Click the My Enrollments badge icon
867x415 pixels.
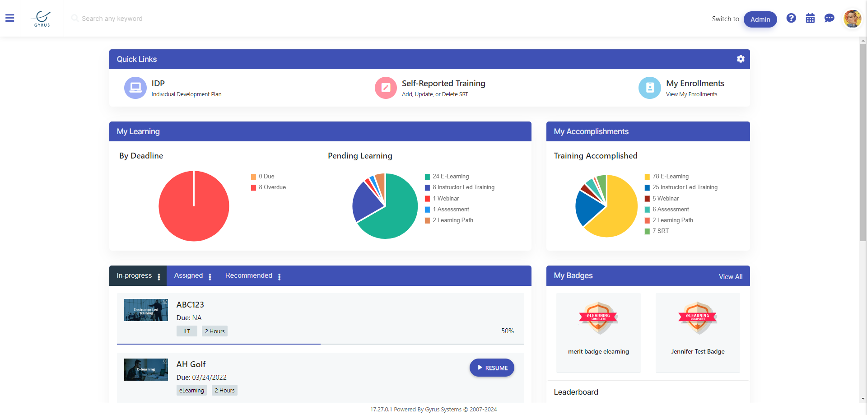point(649,88)
